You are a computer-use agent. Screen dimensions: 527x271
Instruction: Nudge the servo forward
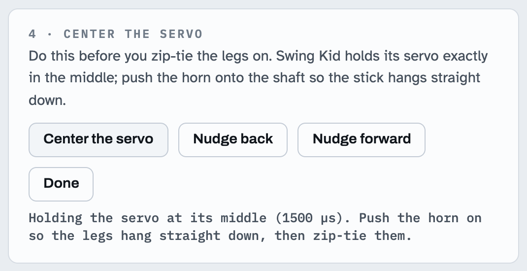click(x=362, y=140)
